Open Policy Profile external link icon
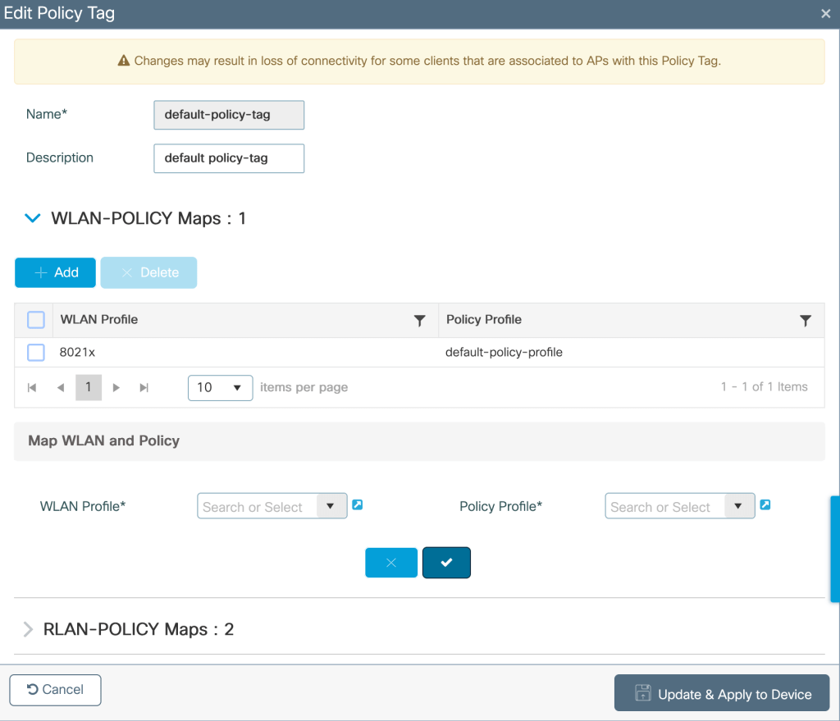840x721 pixels. click(x=765, y=505)
